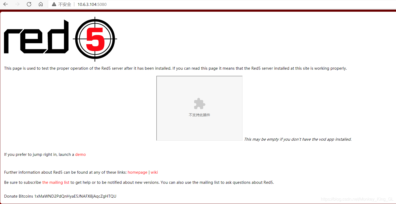Click the blog.csdn.net watermark text
Image resolution: width=396 pixels, height=204 pixels.
coord(357,199)
